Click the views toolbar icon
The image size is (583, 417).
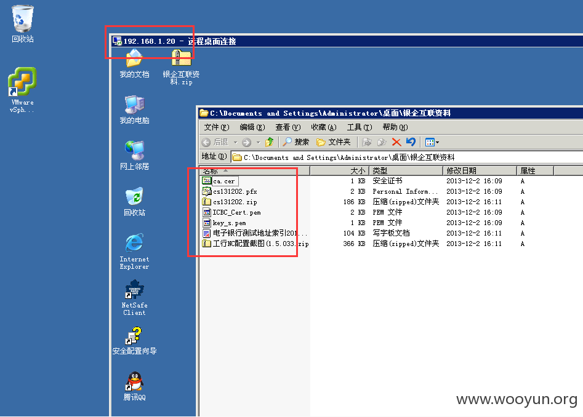click(x=430, y=142)
